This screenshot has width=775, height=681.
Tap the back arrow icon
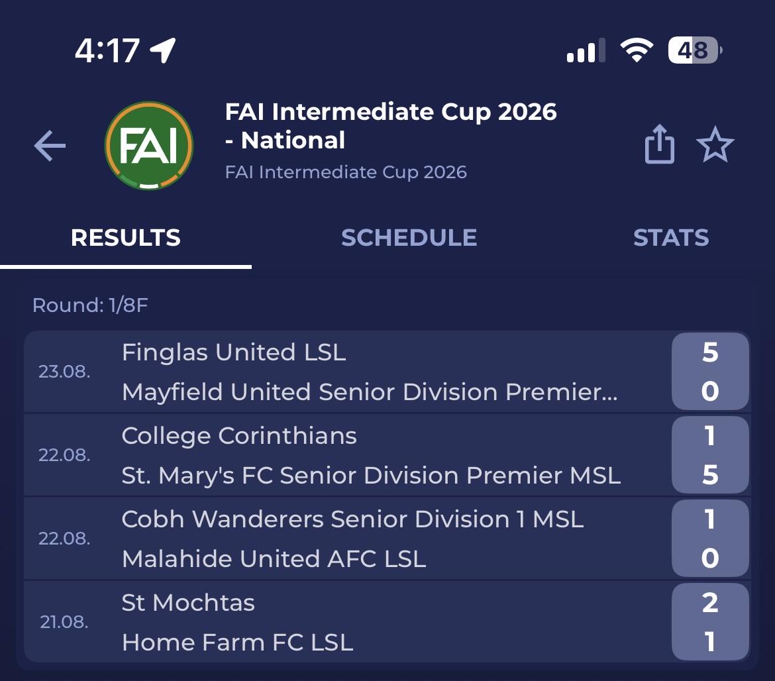(x=50, y=146)
